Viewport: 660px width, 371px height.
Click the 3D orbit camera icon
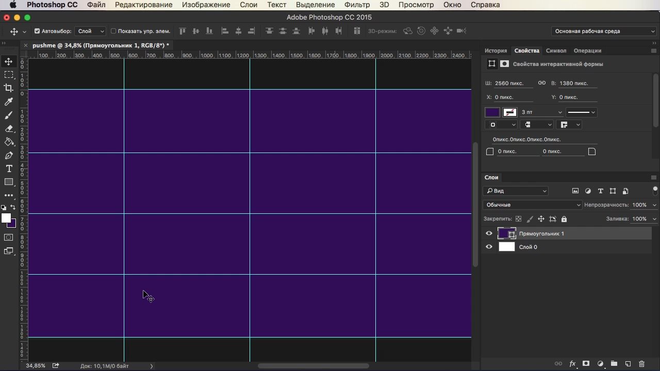pyautogui.click(x=408, y=31)
